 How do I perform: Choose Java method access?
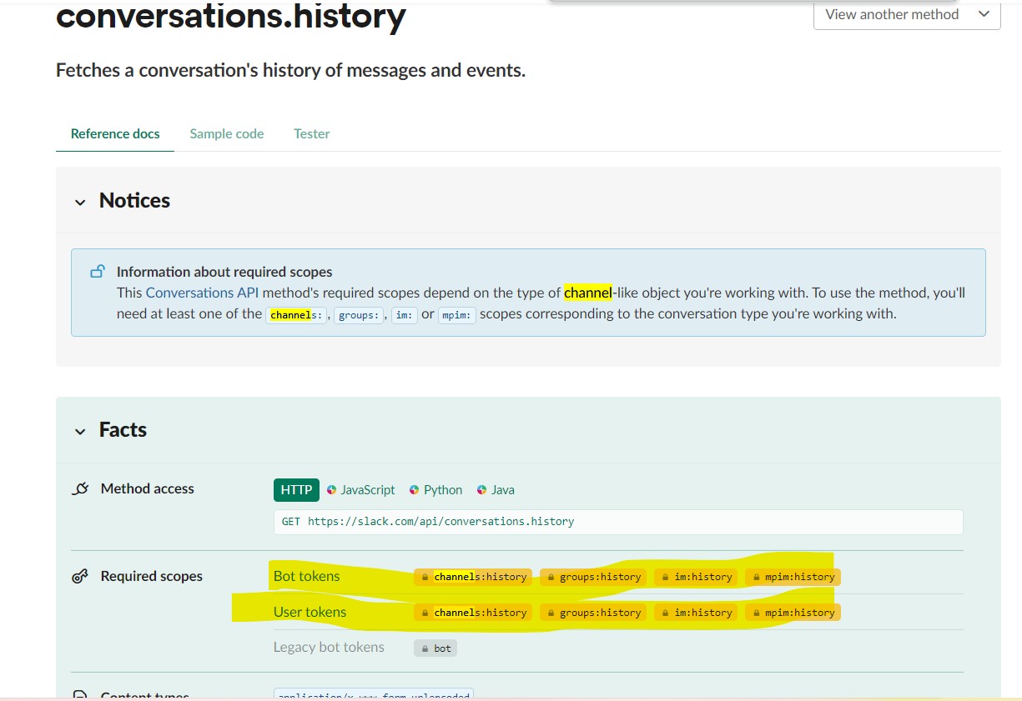[496, 490]
